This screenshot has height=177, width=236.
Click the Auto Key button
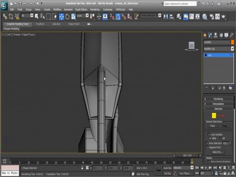[x=167, y=168]
